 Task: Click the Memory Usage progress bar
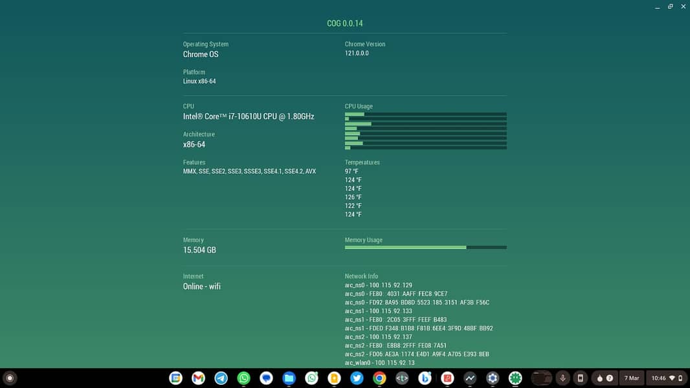tap(425, 247)
